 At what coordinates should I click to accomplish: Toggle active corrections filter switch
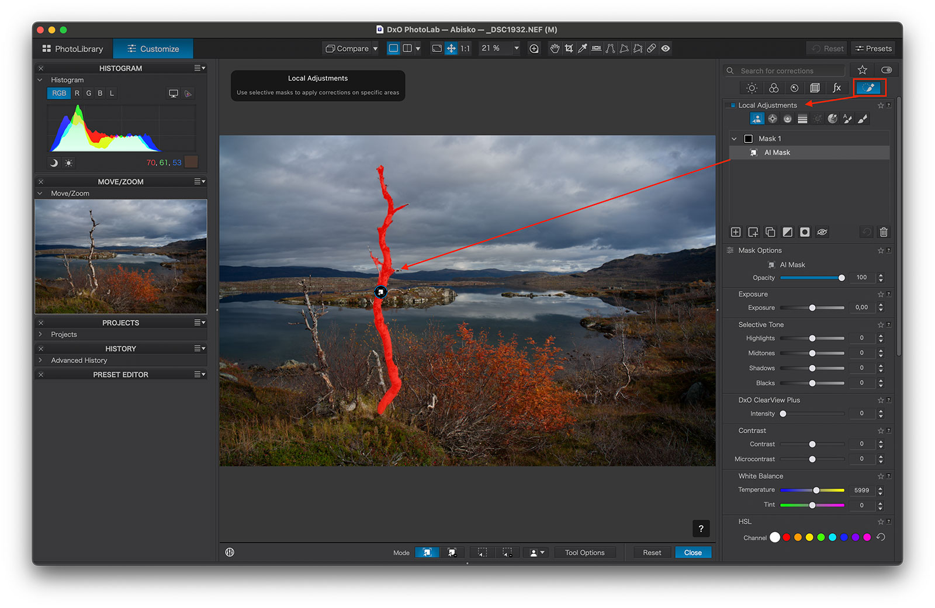886,70
